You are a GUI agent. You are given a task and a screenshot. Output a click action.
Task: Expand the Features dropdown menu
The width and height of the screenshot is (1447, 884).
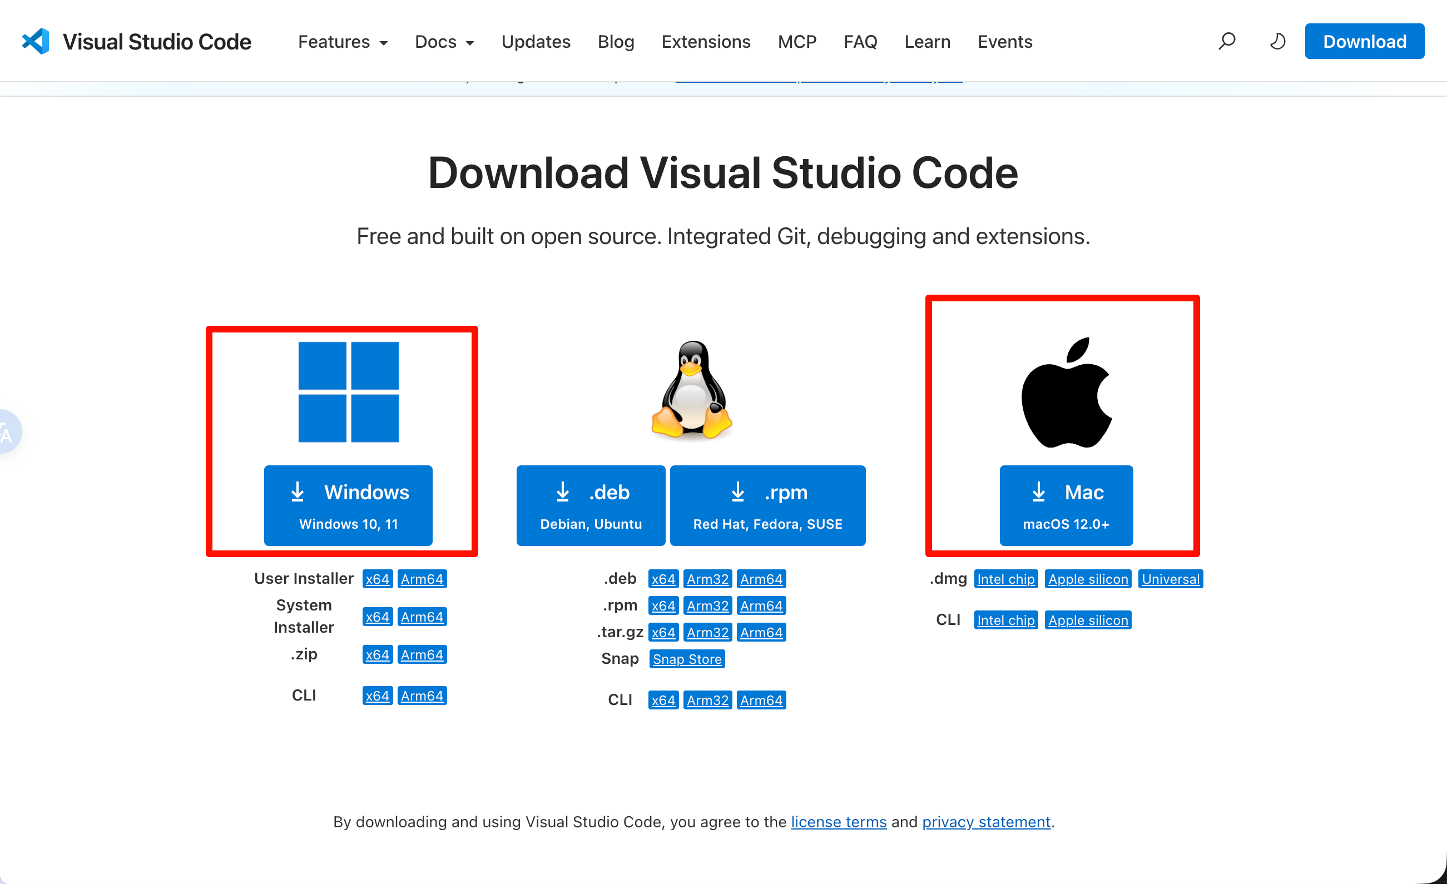(343, 42)
